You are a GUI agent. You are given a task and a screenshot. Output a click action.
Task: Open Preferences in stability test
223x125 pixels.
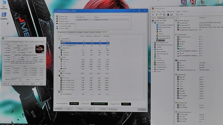tap(113, 109)
